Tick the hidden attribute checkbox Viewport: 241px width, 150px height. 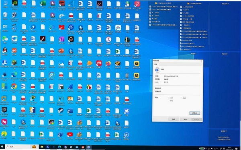(182, 98)
